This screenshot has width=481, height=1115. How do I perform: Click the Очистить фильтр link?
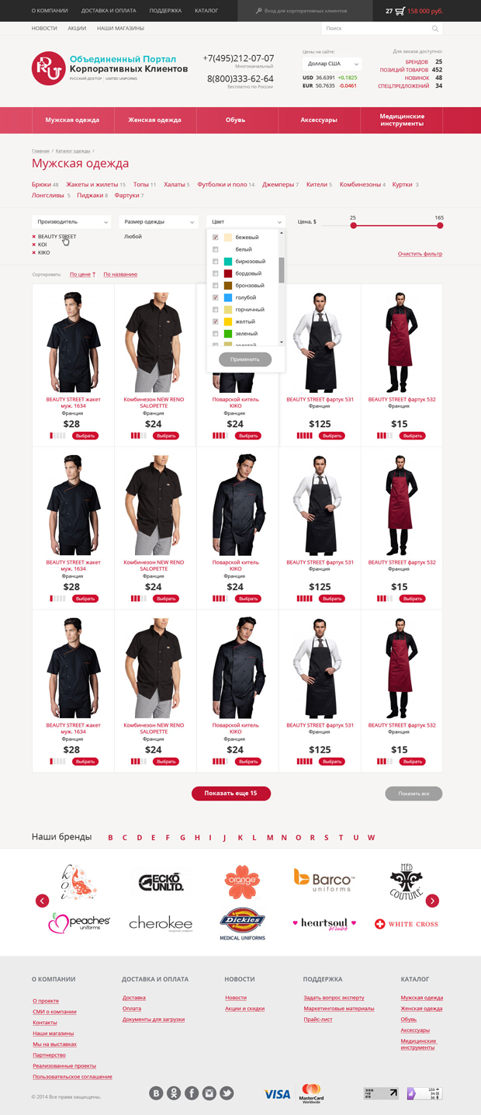click(x=420, y=254)
